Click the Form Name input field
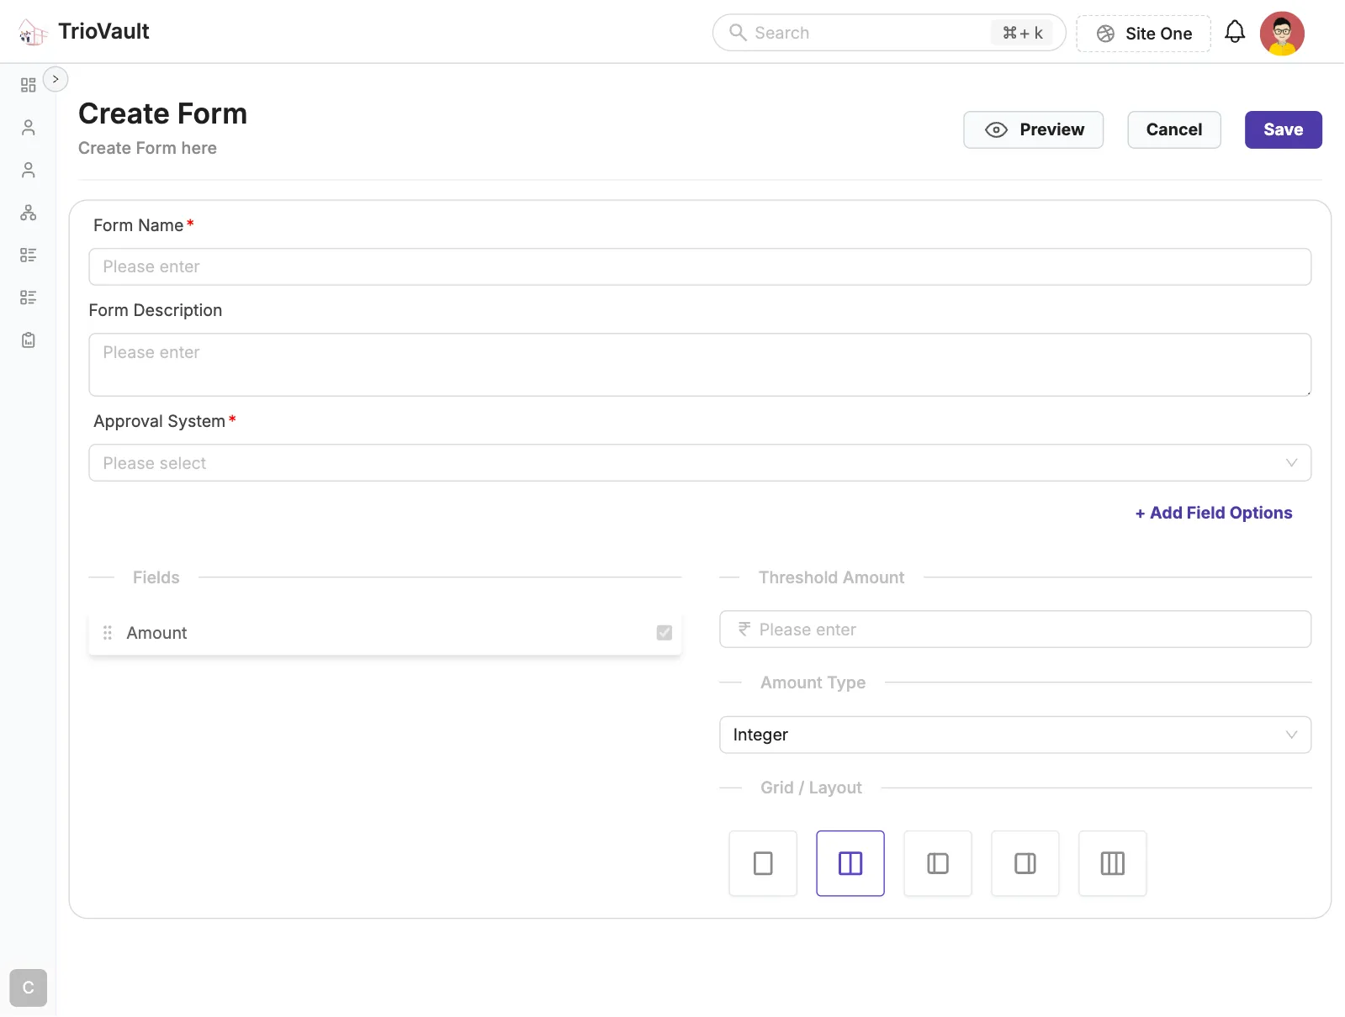The width and height of the screenshot is (1345, 1017). 699,266
